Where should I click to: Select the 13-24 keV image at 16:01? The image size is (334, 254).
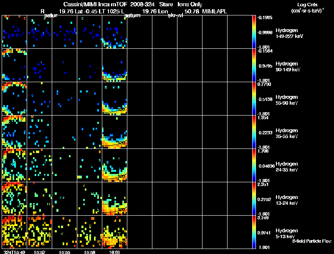pos(114,199)
